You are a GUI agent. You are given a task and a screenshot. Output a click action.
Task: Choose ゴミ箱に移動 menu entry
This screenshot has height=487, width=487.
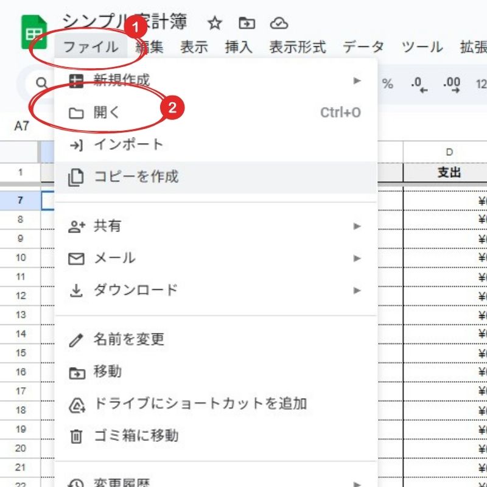215,436
